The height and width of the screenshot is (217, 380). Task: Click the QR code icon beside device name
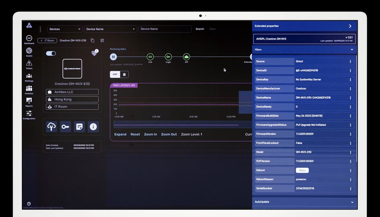(102, 41)
